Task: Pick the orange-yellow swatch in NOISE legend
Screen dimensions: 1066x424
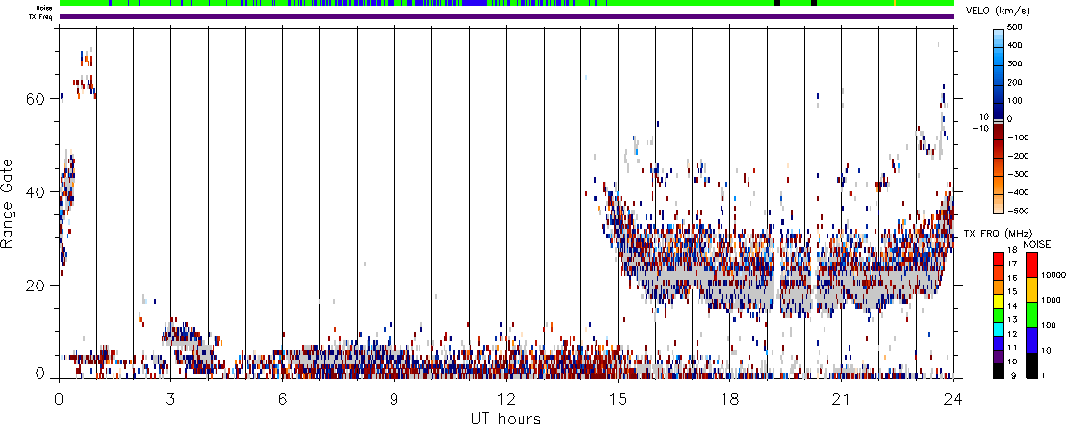Action: tap(1030, 290)
